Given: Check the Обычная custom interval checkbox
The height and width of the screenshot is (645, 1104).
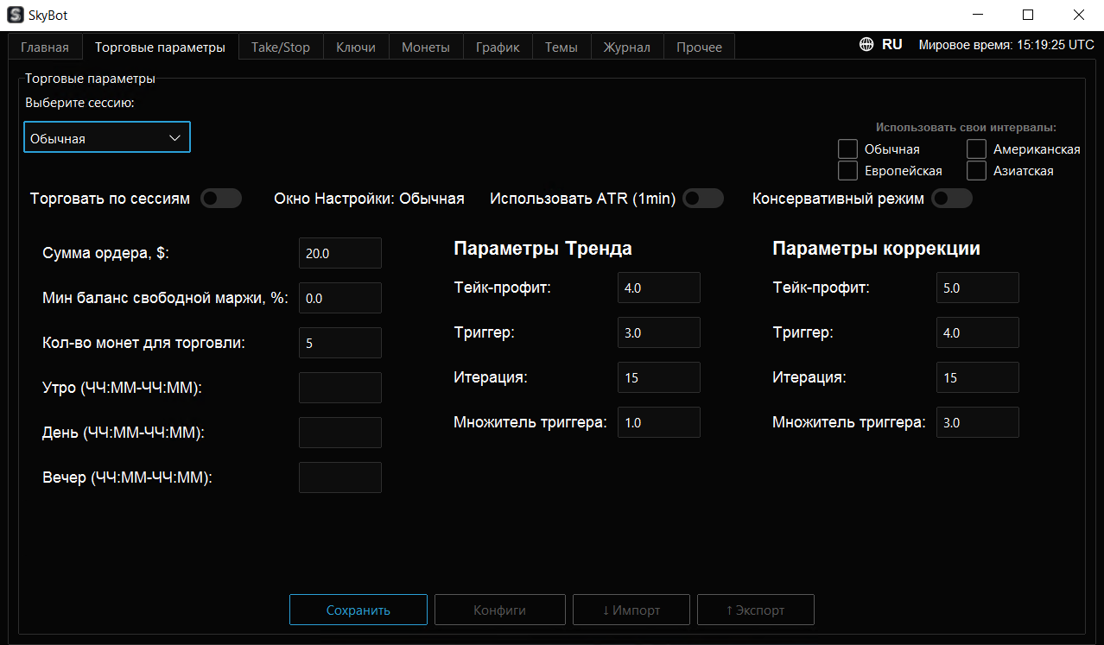Looking at the screenshot, I should (848, 149).
